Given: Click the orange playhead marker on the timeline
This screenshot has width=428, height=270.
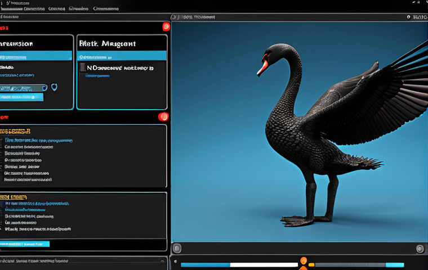Looking at the screenshot, I should pyautogui.click(x=304, y=261).
